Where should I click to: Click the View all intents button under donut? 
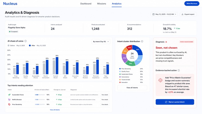click(132, 88)
